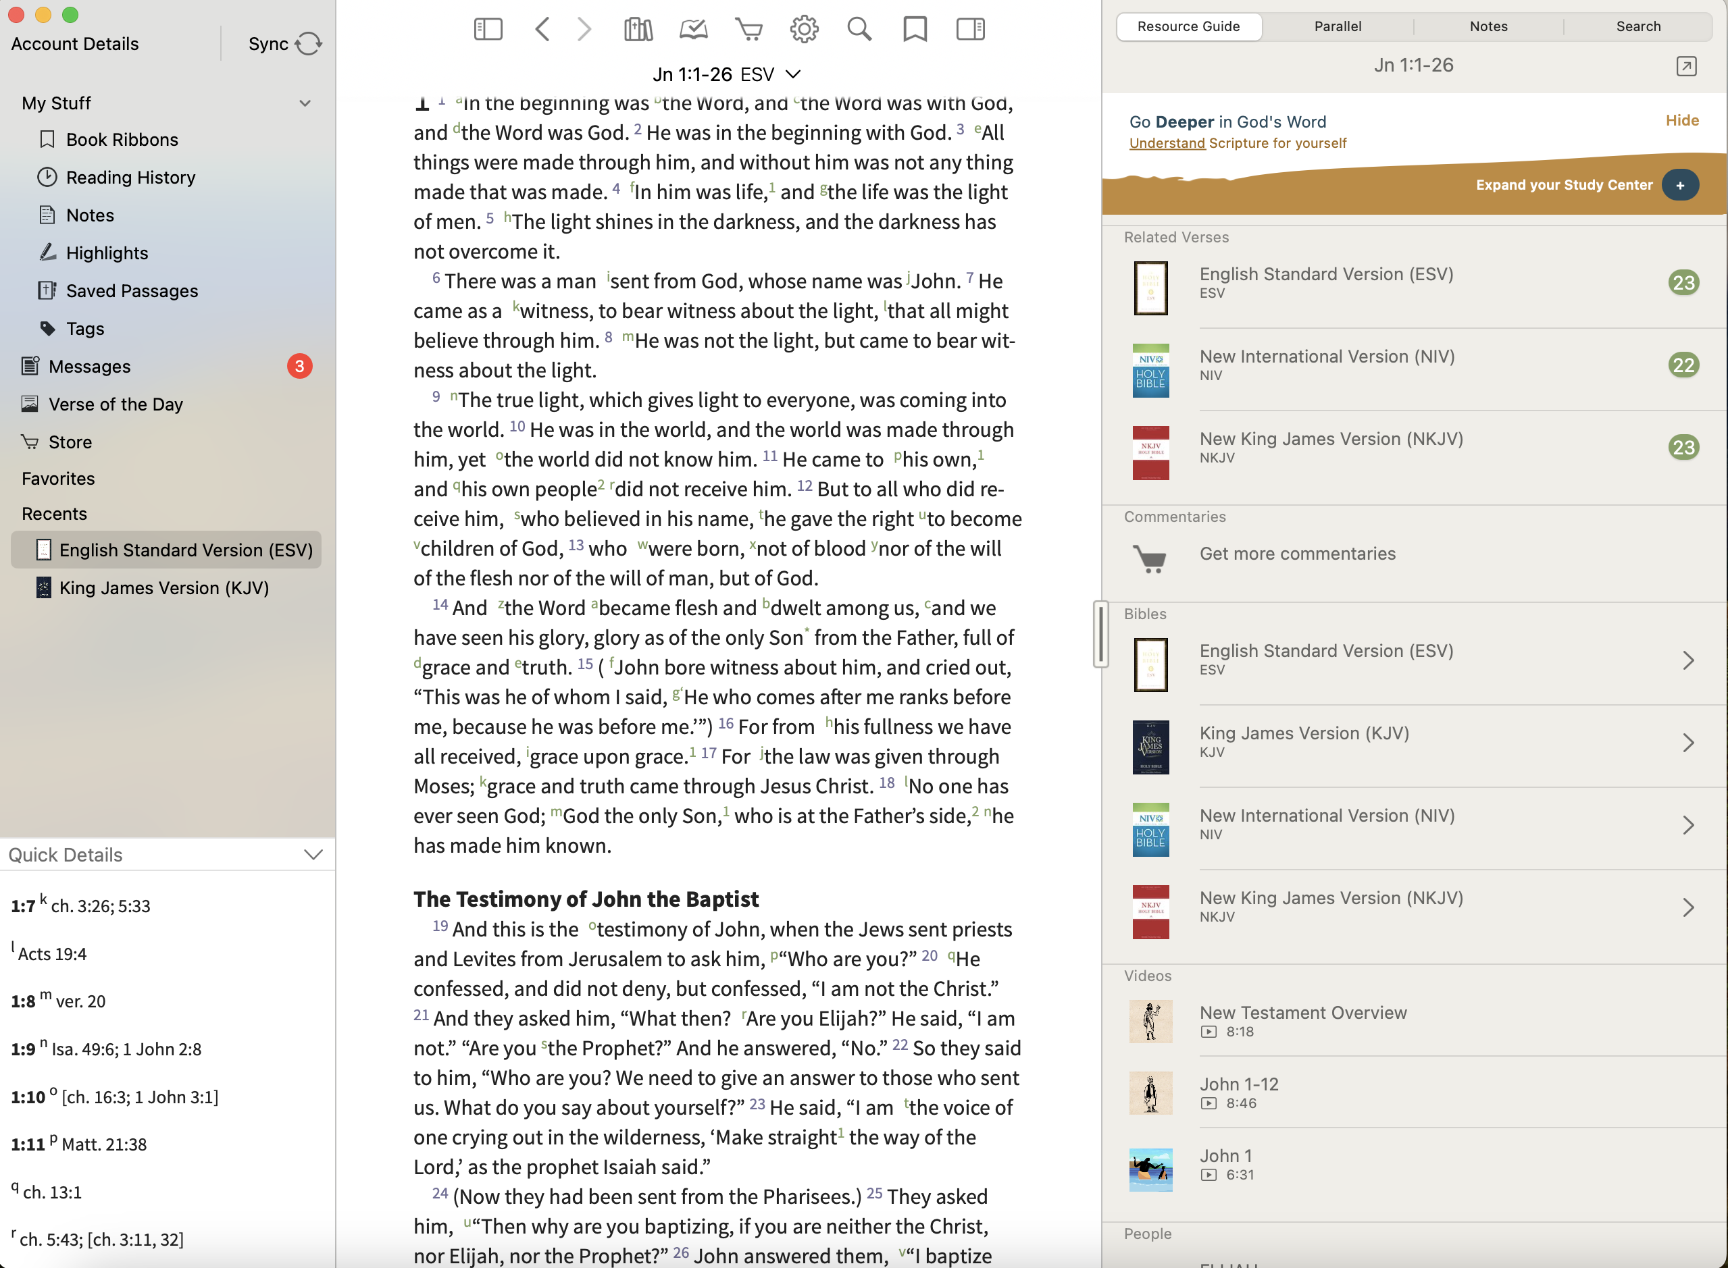Add a bookmark ribbon from the toolbar
This screenshot has height=1268, width=1728.
click(915, 29)
